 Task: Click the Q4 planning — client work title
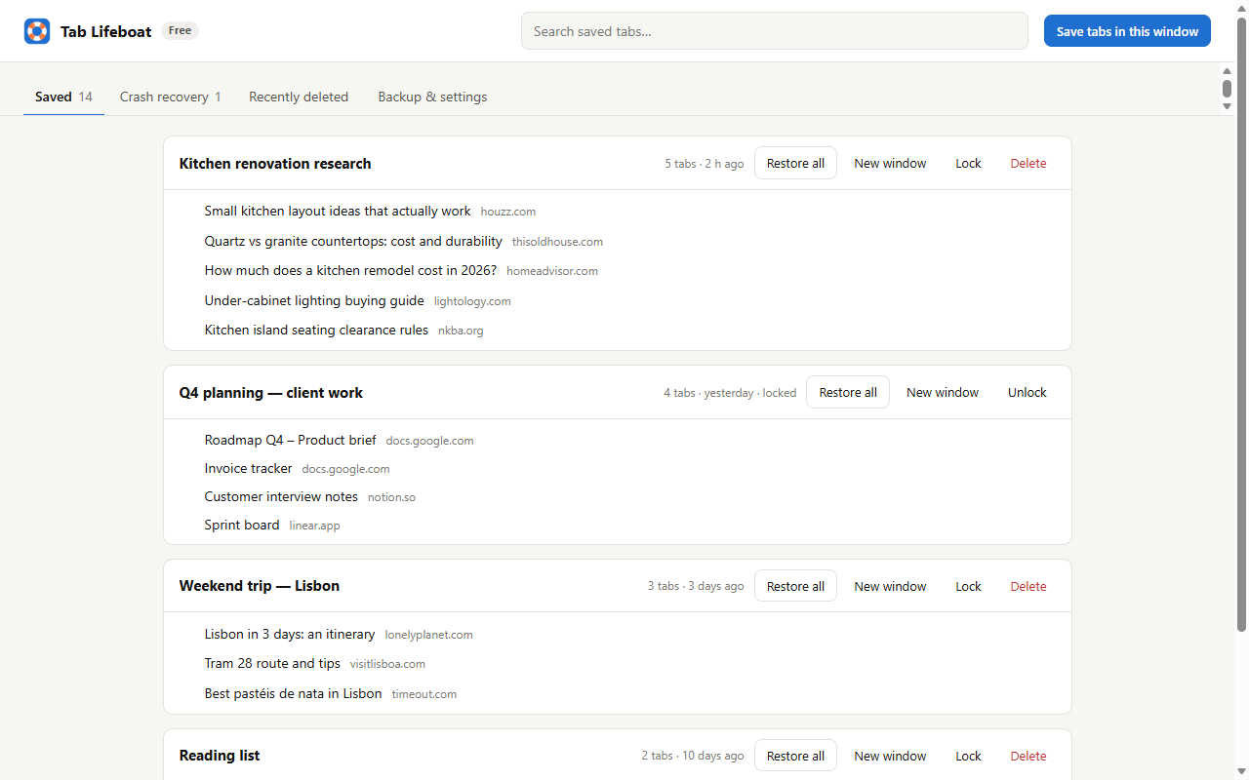coord(271,392)
